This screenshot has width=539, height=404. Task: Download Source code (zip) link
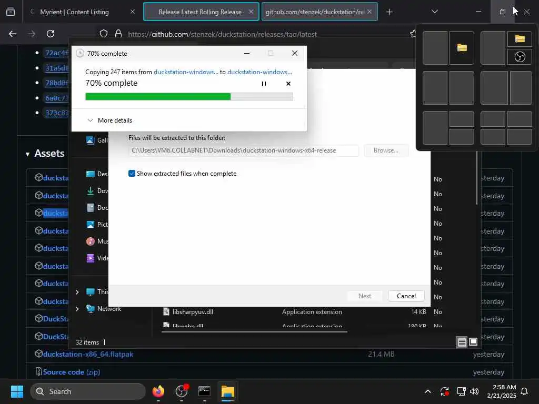point(72,372)
